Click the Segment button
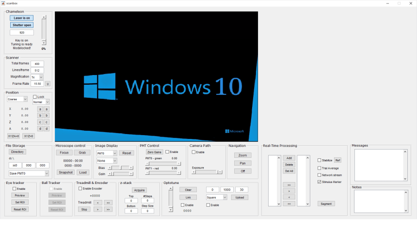The image size is (417, 229). (x=326, y=204)
